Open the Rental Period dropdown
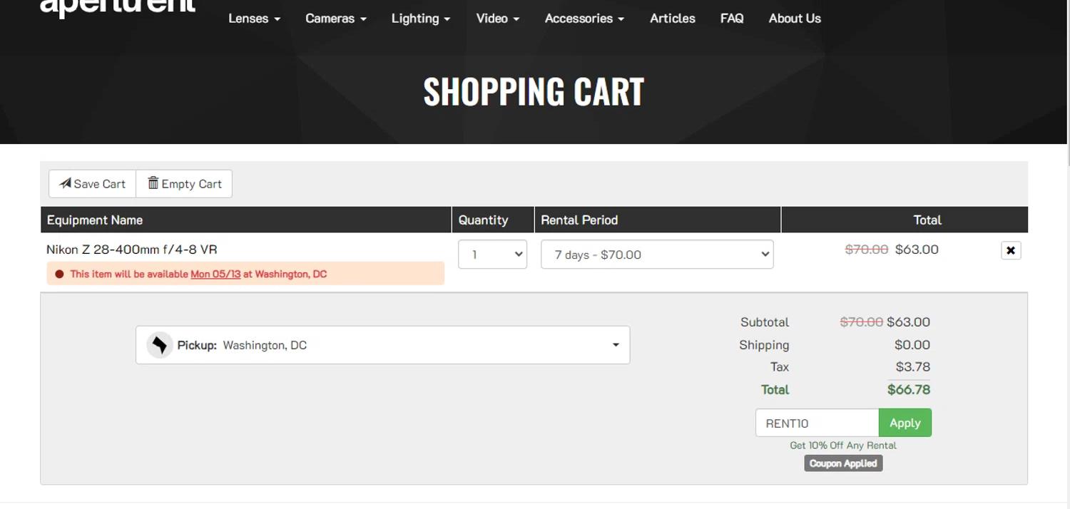The width and height of the screenshot is (1070, 509). [x=657, y=254]
